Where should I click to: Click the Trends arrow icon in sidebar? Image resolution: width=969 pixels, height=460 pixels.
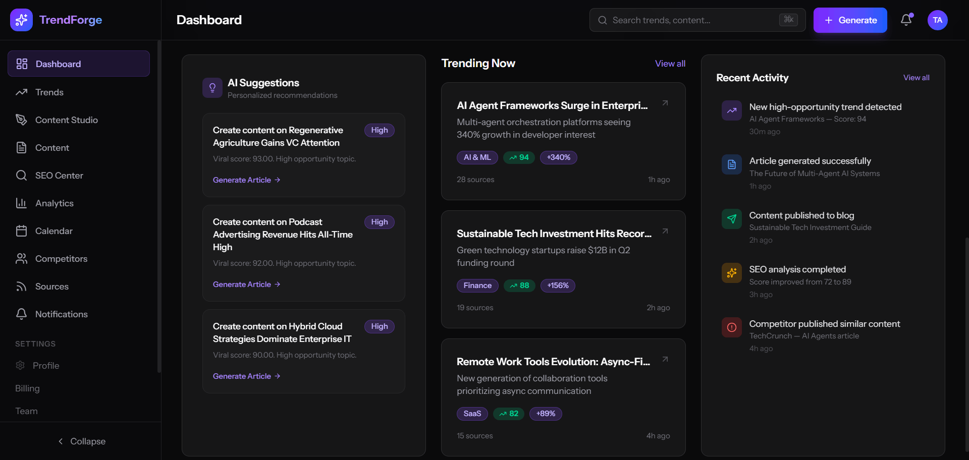pos(21,92)
